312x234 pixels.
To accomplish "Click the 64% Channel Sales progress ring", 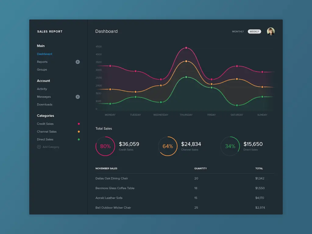I will click(x=168, y=146).
